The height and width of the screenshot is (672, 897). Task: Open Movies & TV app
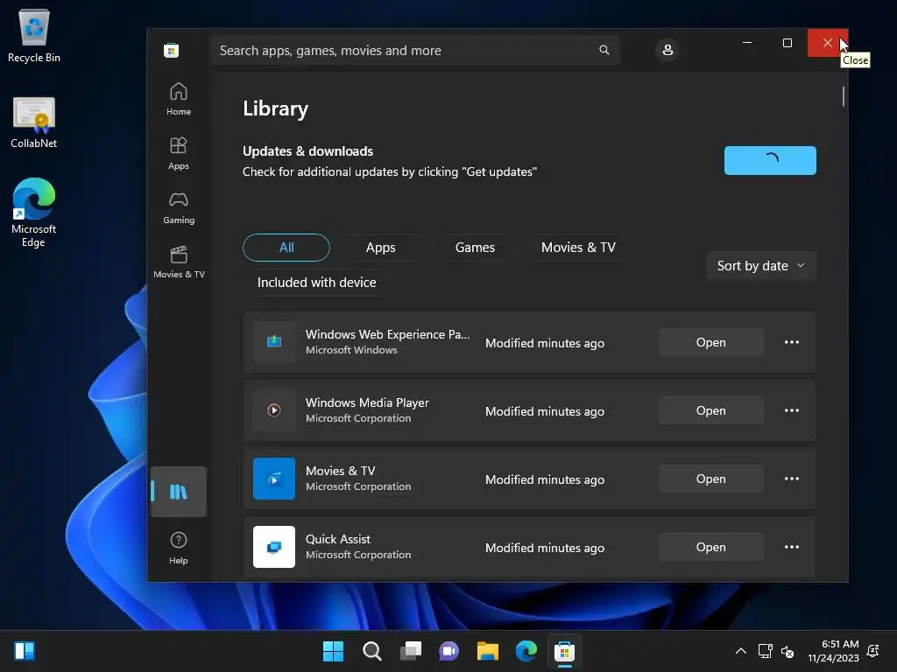(x=711, y=479)
